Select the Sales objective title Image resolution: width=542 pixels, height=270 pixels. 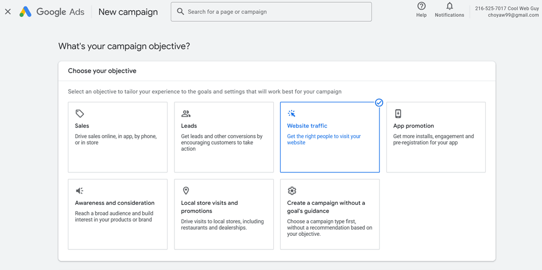click(x=82, y=126)
